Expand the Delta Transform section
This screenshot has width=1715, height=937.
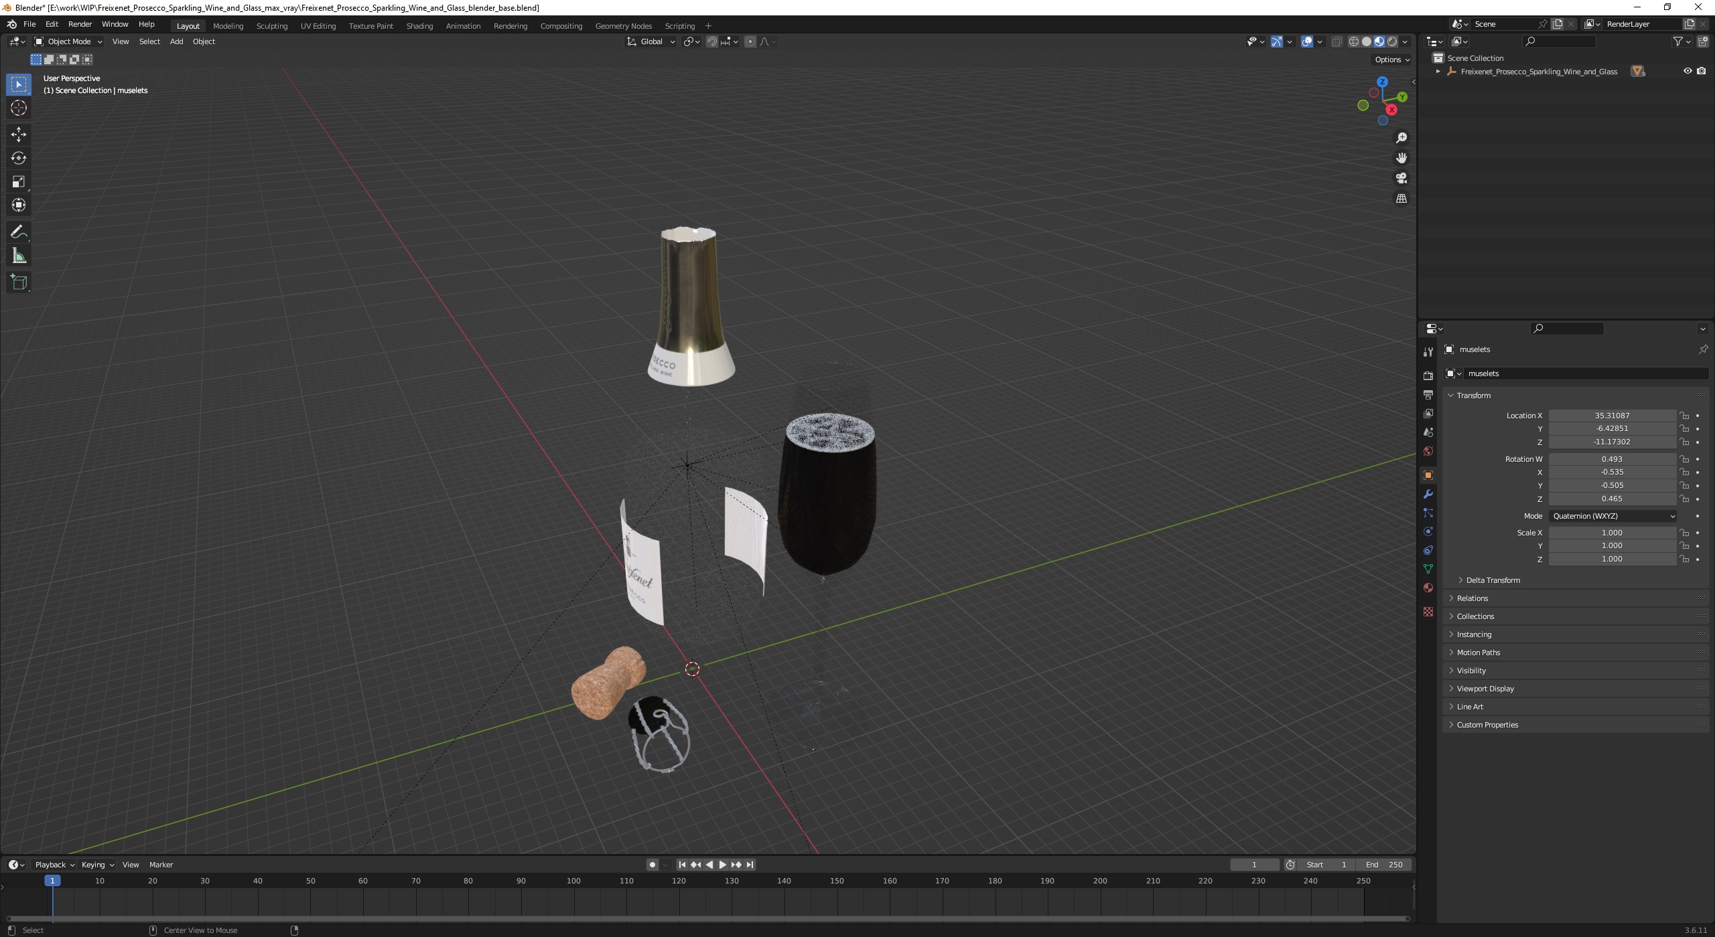click(x=1493, y=580)
